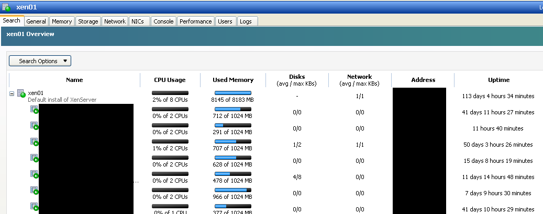Image resolution: width=543 pixels, height=214 pixels.
Task: Click '2% of 8 CPUs' value
Action: point(170,100)
